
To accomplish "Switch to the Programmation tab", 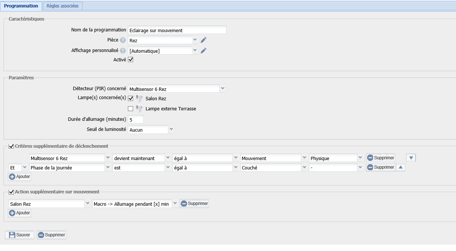I will [21, 6].
